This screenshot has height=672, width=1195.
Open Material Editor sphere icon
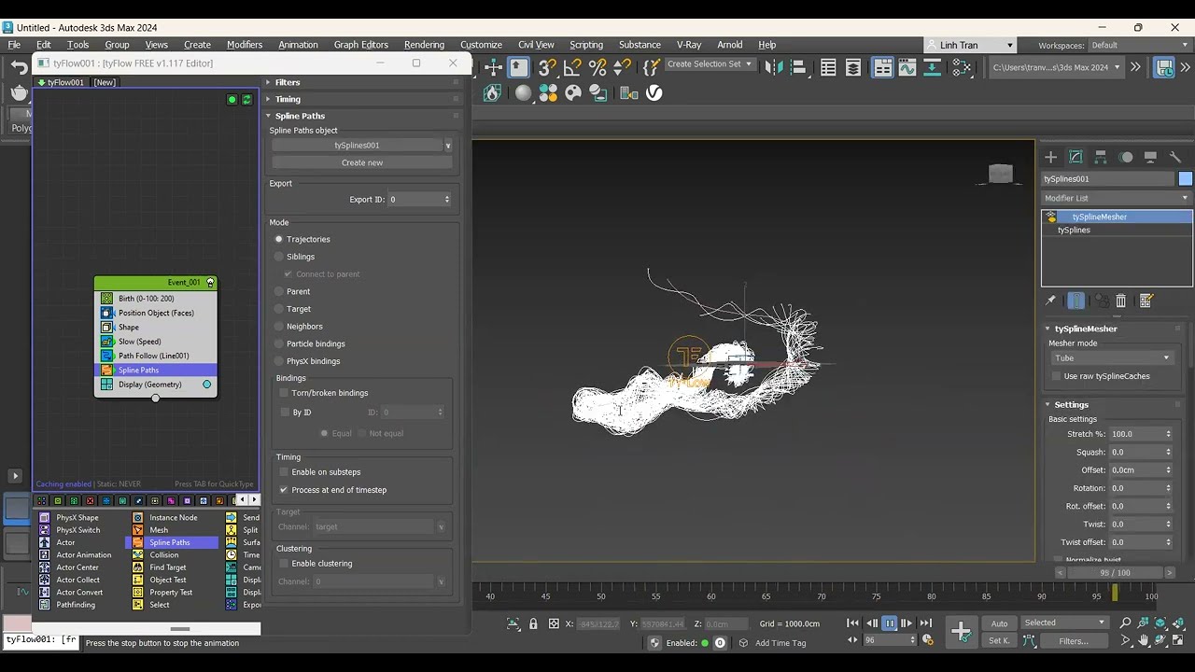(523, 92)
